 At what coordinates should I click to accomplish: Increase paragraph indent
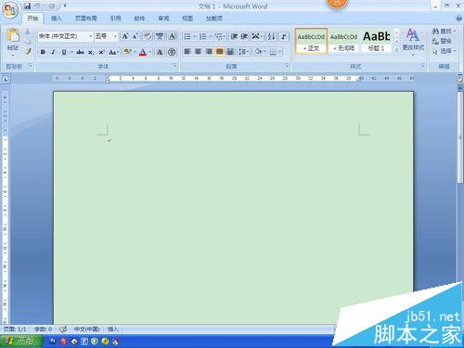244,36
